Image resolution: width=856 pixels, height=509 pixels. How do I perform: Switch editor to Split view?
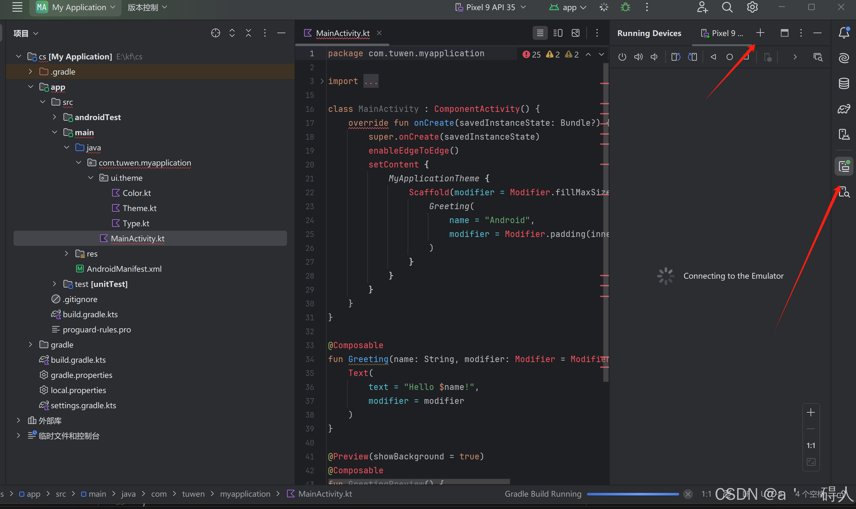558,33
